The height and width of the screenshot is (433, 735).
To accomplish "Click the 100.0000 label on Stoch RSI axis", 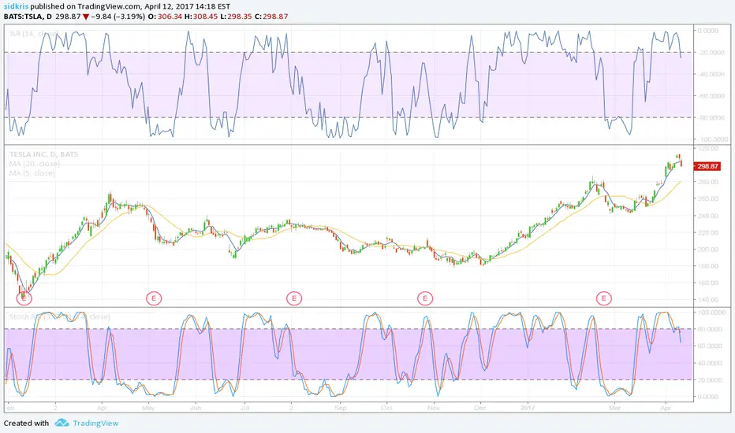I will pos(713,312).
